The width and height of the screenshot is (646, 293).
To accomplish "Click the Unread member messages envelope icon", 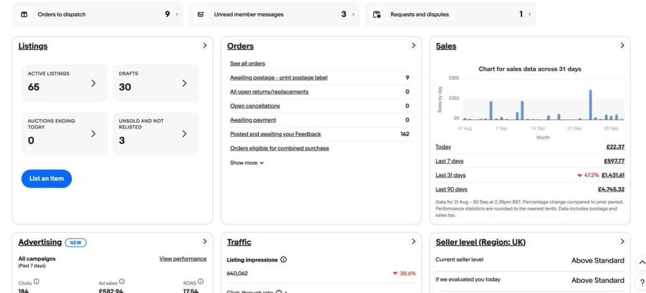I will 201,14.
